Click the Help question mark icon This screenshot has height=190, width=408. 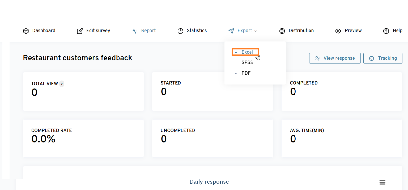point(386,31)
